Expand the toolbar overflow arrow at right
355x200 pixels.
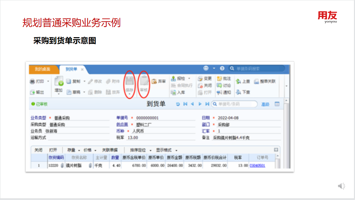pyautogui.click(x=286, y=86)
